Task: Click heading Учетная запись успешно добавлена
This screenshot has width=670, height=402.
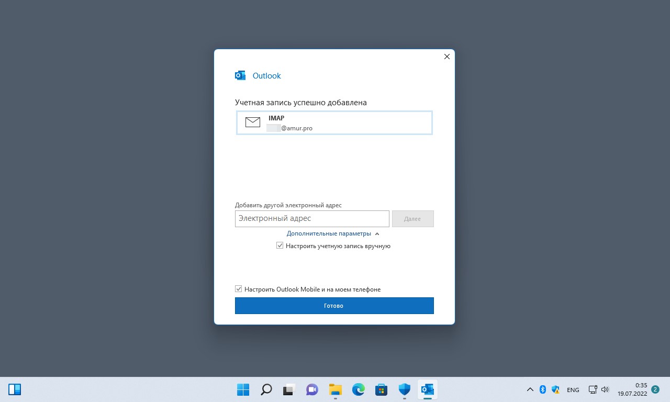Action: (300, 103)
